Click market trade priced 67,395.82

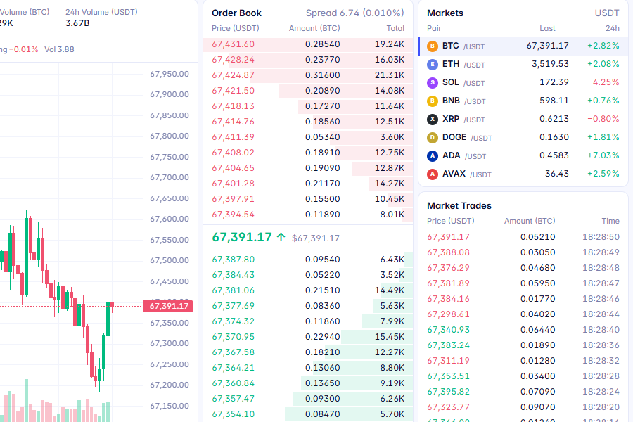[523, 391]
